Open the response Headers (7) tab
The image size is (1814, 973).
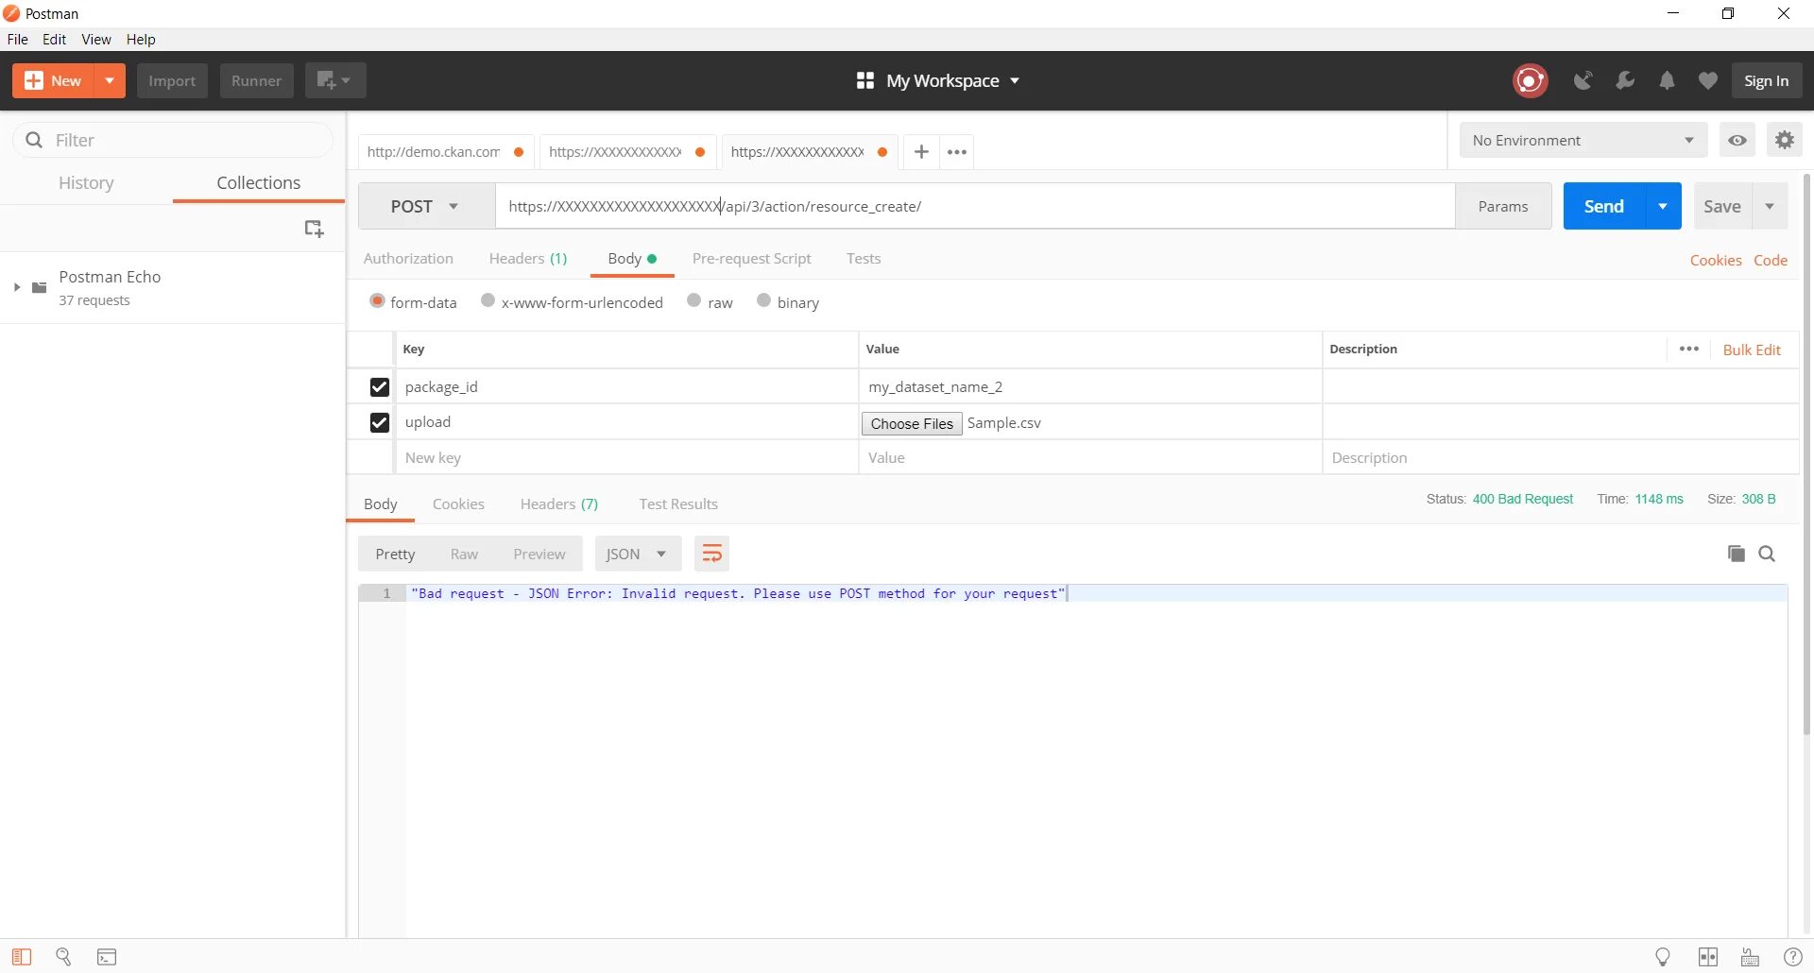tap(559, 504)
